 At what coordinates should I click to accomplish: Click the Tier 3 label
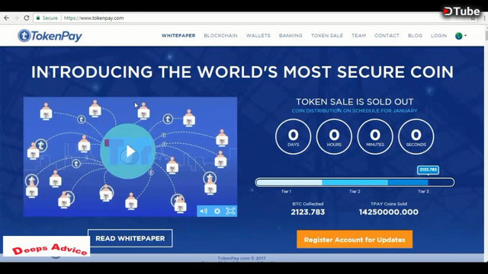tap(423, 191)
